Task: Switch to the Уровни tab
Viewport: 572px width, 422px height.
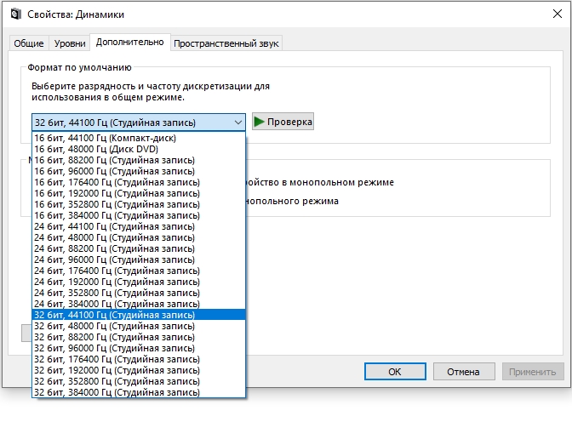Action: pyautogui.click(x=70, y=43)
